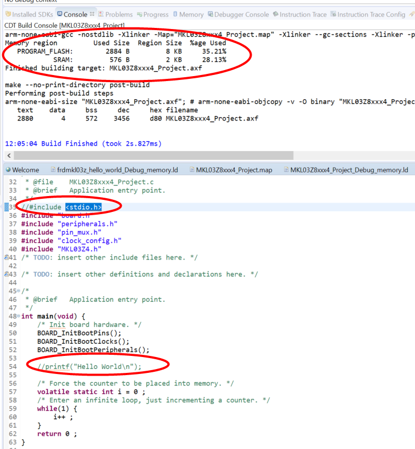415x449 pixels.
Task: Close the Console tab via its X
Action: pos(92,14)
